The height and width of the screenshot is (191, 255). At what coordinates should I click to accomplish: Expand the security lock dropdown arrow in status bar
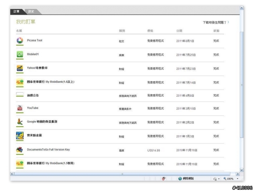(219, 179)
